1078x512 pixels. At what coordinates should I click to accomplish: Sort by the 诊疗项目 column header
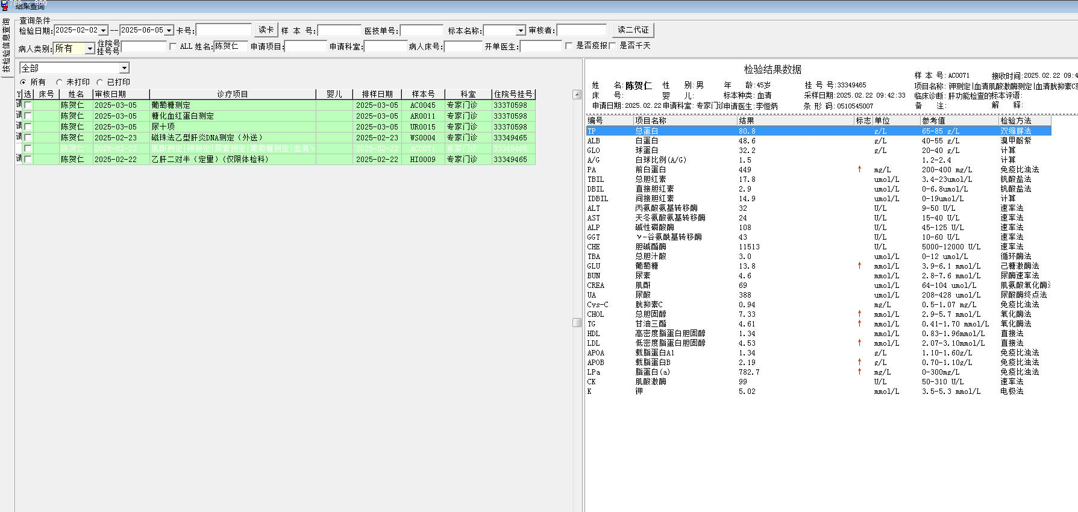(233, 95)
